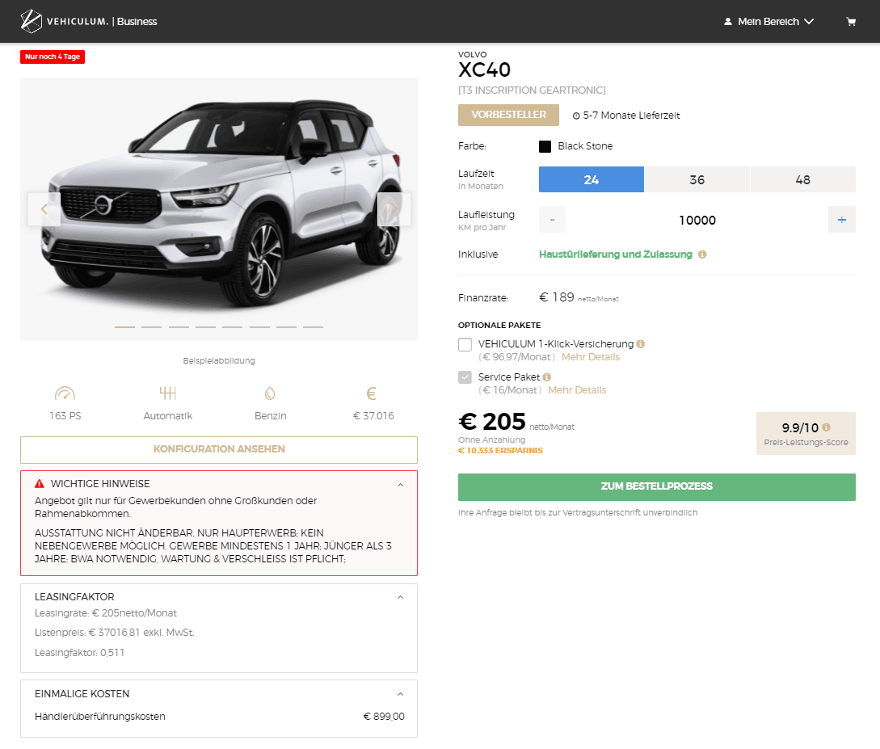Image resolution: width=880 pixels, height=749 pixels.
Task: Click info icon next to Service Paket
Action: coord(546,377)
